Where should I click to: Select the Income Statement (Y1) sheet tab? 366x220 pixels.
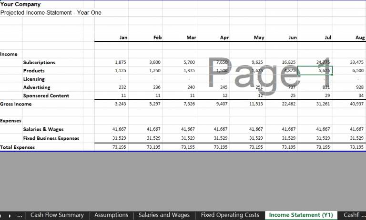point(301,215)
